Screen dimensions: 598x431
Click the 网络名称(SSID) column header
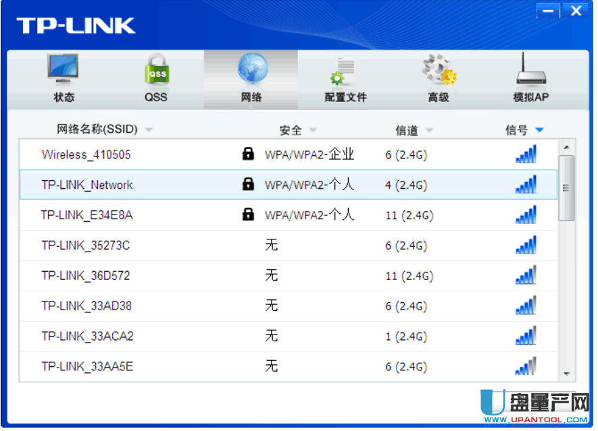point(97,129)
